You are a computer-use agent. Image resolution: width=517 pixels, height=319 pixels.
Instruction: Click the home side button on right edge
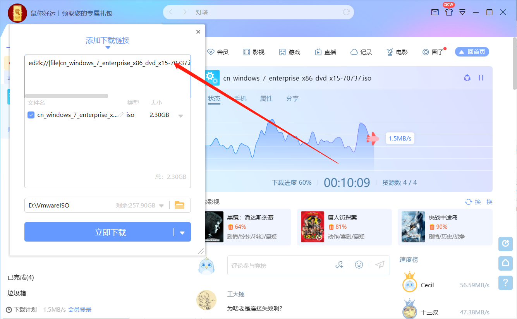click(506, 263)
